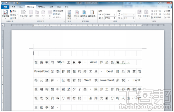Open the 效果 theme effects menu
Viewport: 174px width, 112px height.
point(14,18)
